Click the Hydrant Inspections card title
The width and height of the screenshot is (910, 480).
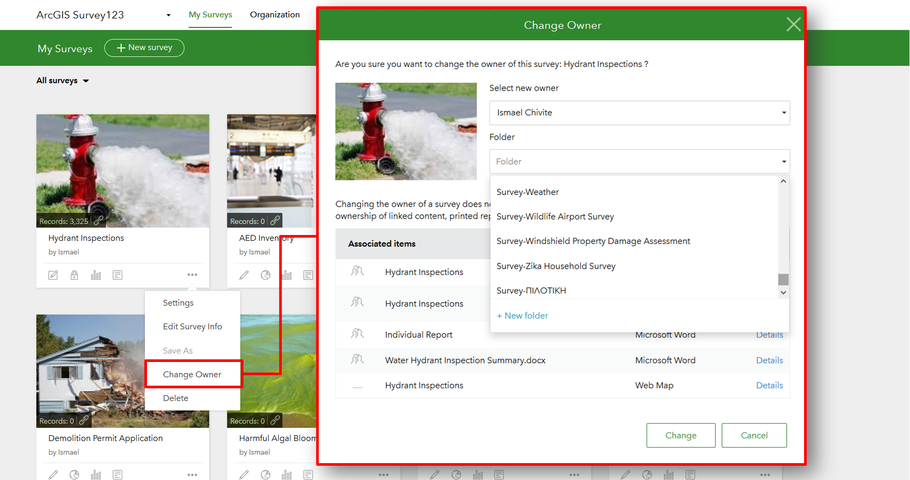point(86,238)
